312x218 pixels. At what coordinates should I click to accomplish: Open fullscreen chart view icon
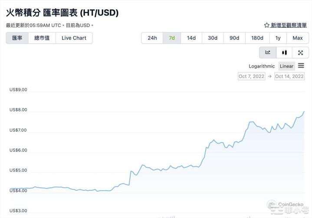tap(300, 52)
